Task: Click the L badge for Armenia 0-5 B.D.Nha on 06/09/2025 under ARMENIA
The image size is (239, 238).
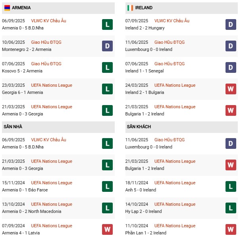Action: click(x=107, y=25)
